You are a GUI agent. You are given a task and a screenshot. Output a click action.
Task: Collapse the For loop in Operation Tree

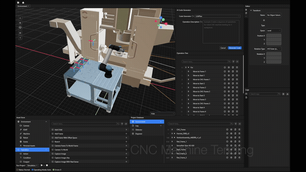(x=188, y=67)
